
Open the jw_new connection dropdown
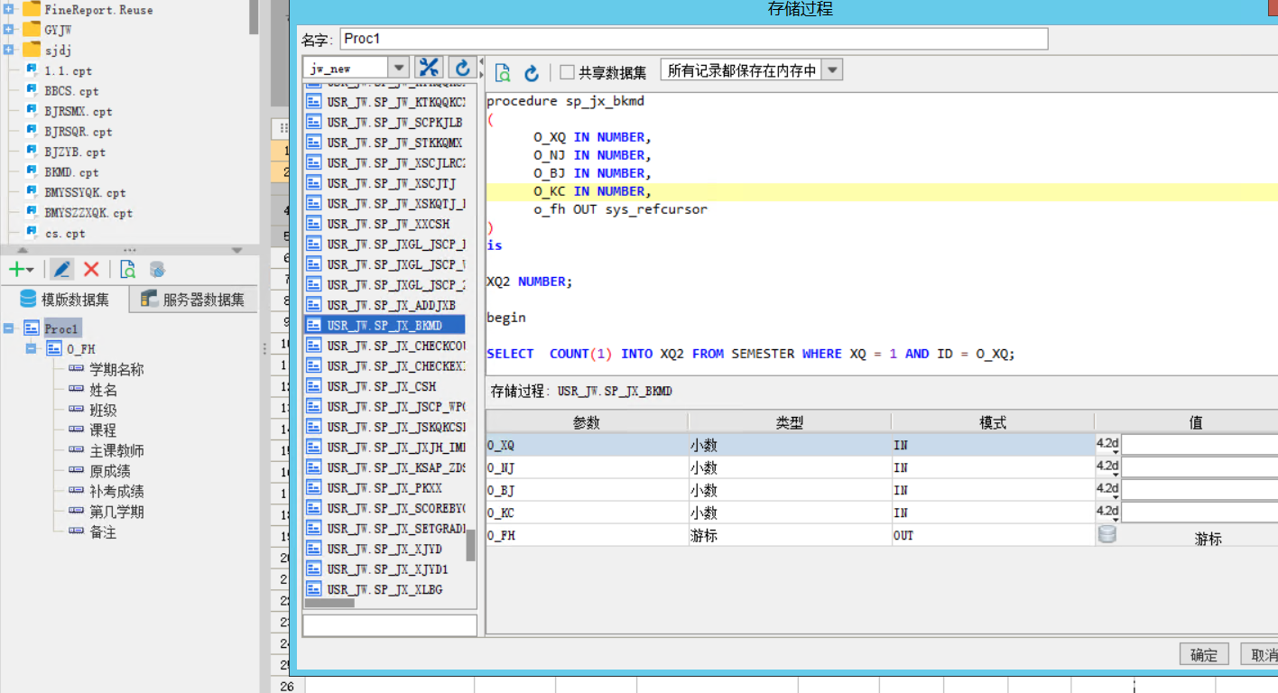click(398, 68)
